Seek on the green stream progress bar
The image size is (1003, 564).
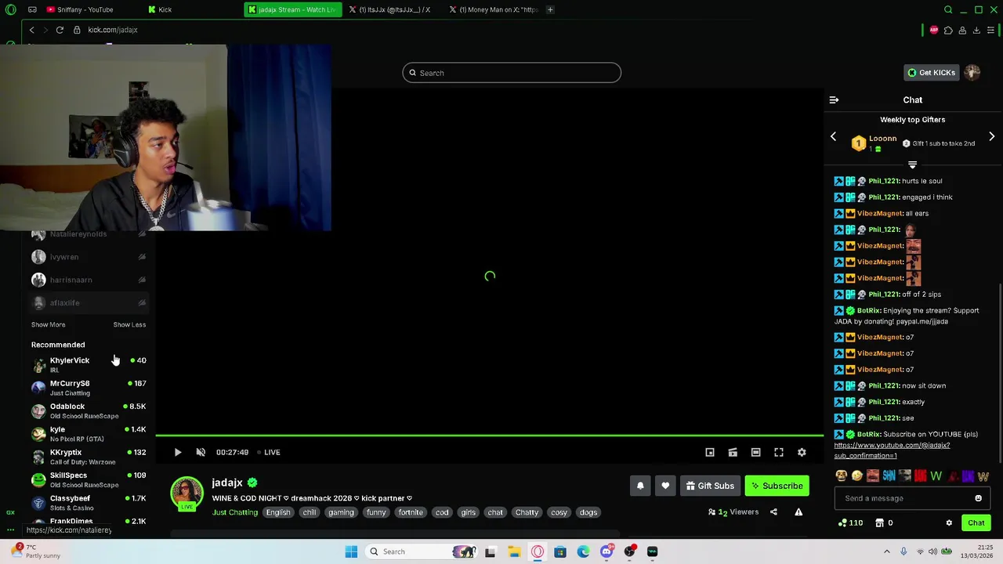point(489,436)
